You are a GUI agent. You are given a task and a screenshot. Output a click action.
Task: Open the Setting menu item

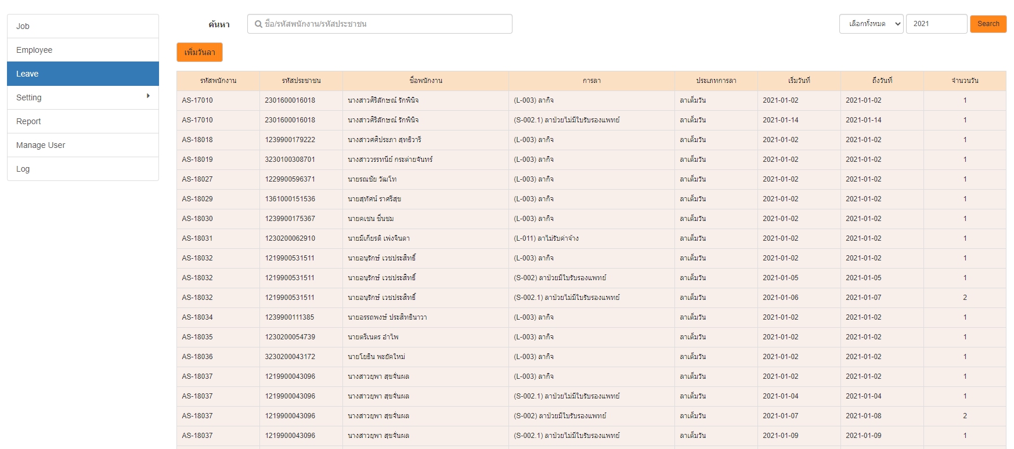pyautogui.click(x=83, y=97)
